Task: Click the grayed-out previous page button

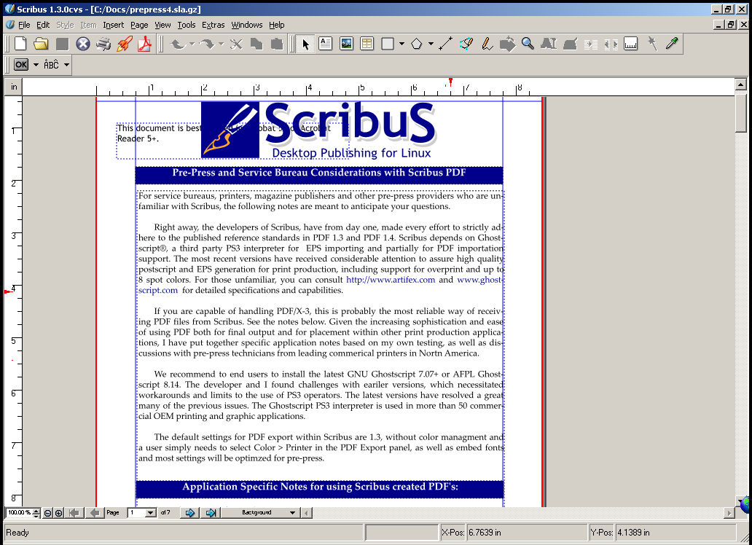Action: click(x=95, y=513)
